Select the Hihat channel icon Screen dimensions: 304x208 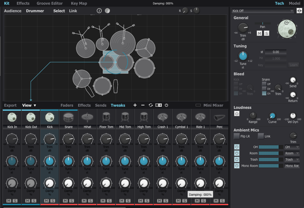pos(87,117)
